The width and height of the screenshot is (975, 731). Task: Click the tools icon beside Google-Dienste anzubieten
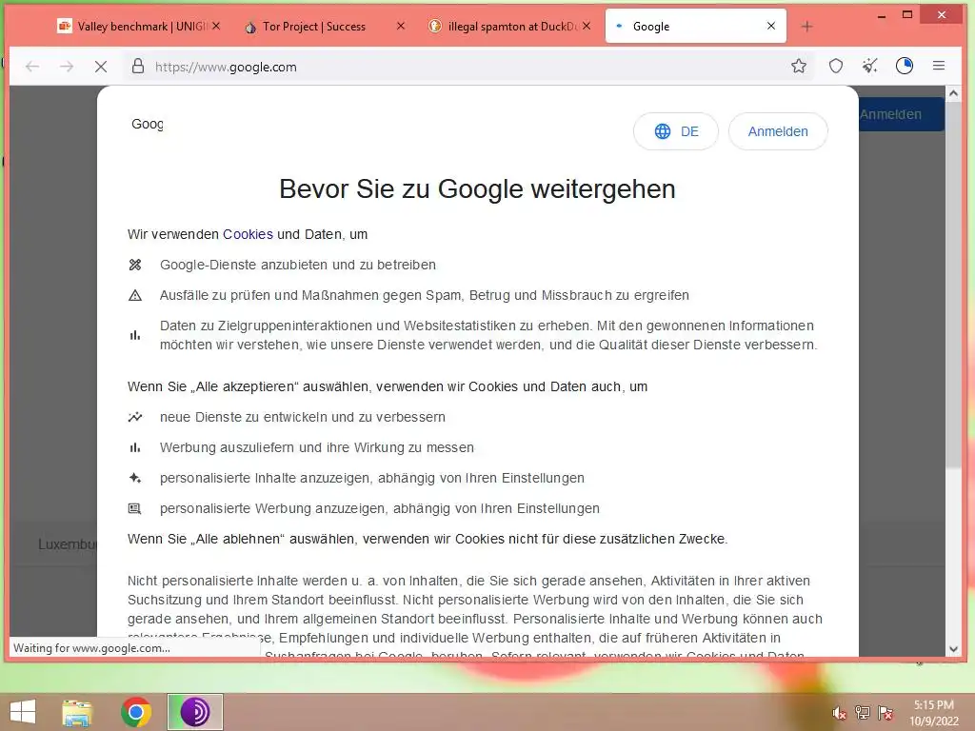point(135,265)
